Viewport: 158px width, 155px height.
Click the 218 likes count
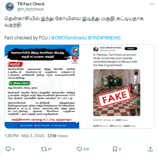(x=86, y=149)
